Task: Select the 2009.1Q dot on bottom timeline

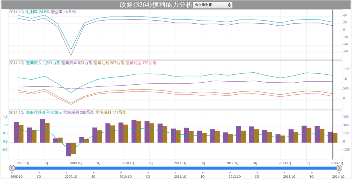Action: 66,172
